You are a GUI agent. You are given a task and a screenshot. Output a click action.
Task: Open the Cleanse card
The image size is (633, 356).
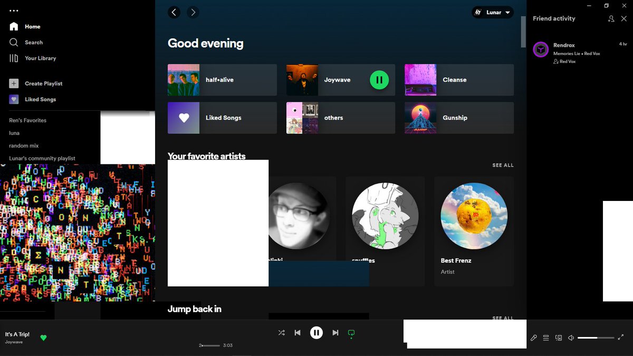pyautogui.click(x=459, y=80)
